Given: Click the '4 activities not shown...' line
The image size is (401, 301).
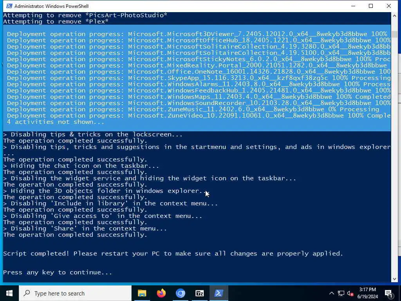Looking at the screenshot, I should 56,122.
